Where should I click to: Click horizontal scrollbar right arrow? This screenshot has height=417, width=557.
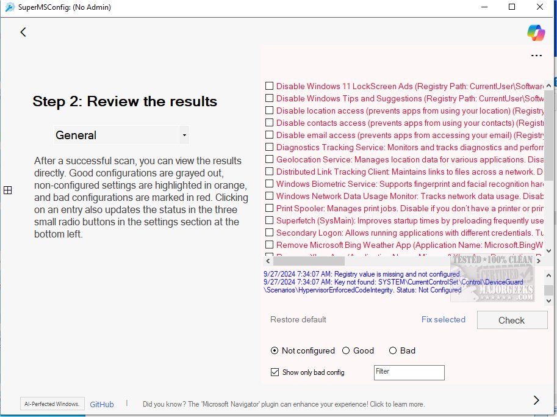click(x=539, y=261)
